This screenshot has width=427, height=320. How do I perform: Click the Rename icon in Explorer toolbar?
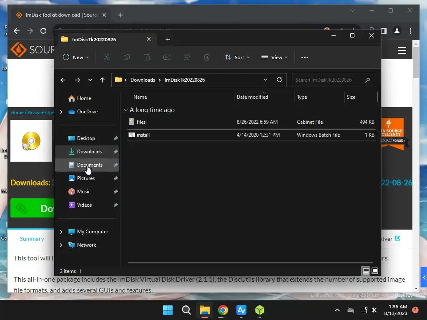click(x=167, y=57)
